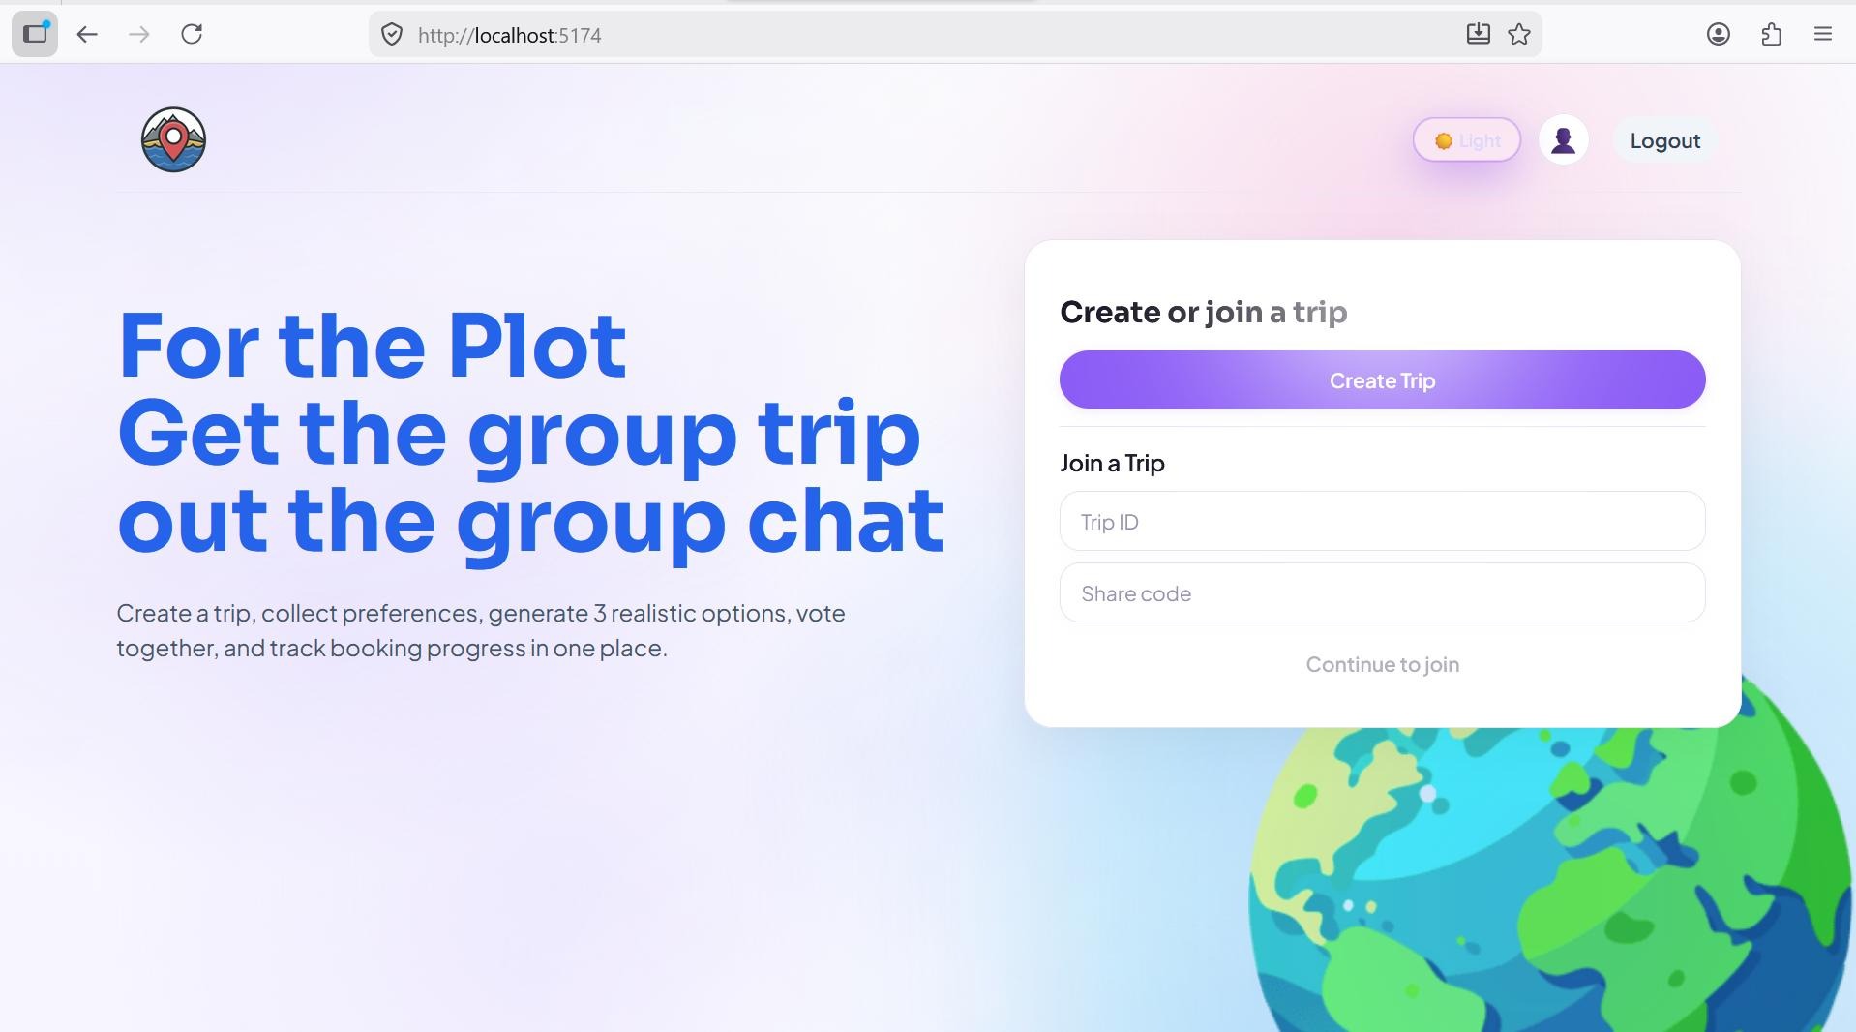The width and height of the screenshot is (1856, 1032).
Task: Open the browser extensions puzzle icon
Action: pyautogui.click(x=1771, y=35)
